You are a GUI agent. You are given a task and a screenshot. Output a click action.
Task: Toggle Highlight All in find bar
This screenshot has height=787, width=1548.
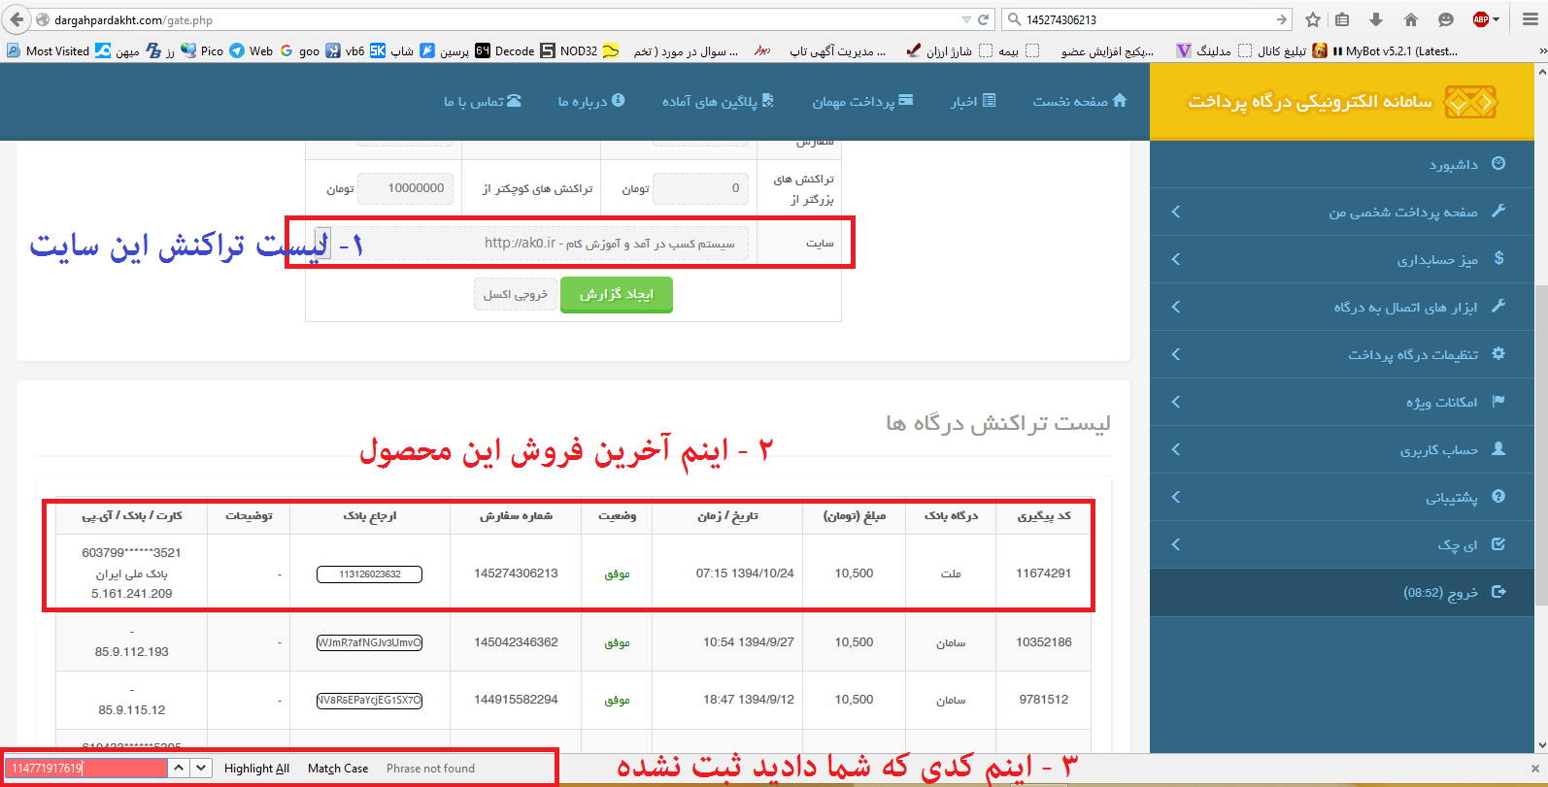(256, 768)
